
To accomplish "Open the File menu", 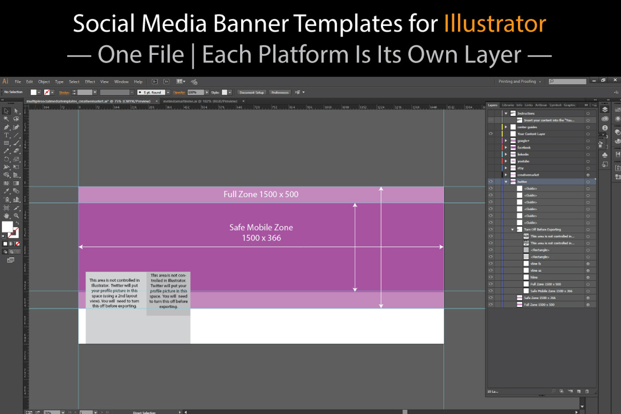I will click(18, 82).
